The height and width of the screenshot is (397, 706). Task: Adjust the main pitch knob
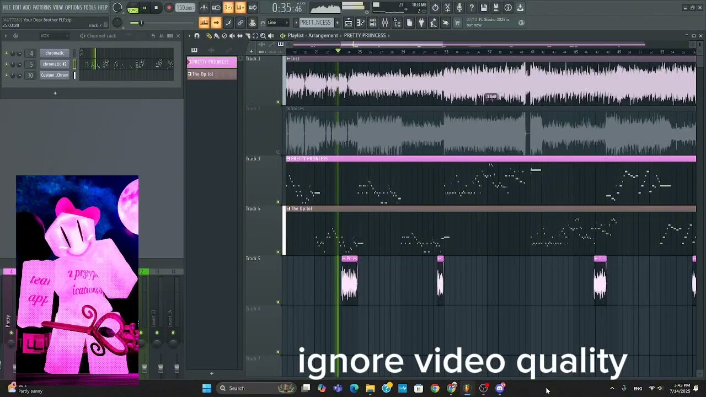(117, 23)
